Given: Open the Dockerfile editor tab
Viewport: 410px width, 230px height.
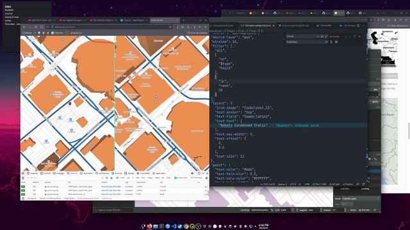Looking at the screenshot, I should pos(324,26).
